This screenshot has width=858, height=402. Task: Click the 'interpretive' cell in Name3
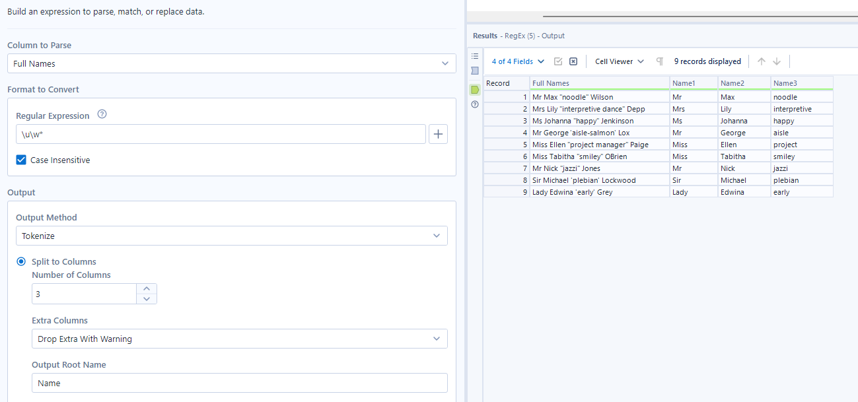click(x=802, y=109)
